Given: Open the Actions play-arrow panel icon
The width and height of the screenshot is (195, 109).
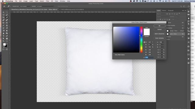Looking at the screenshot, I should (x=189, y=59).
